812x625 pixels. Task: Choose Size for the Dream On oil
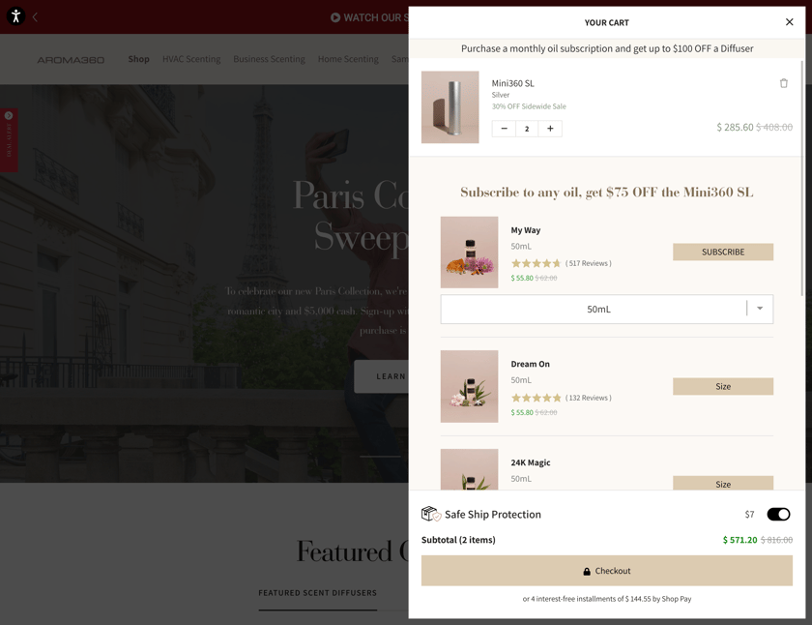pos(723,386)
